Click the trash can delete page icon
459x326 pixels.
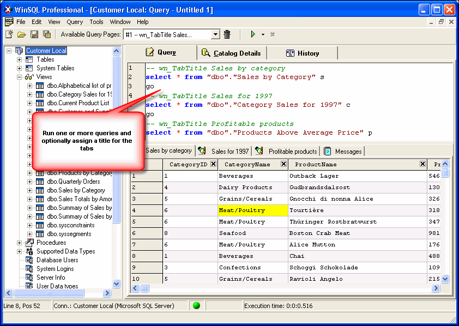[x=227, y=34]
